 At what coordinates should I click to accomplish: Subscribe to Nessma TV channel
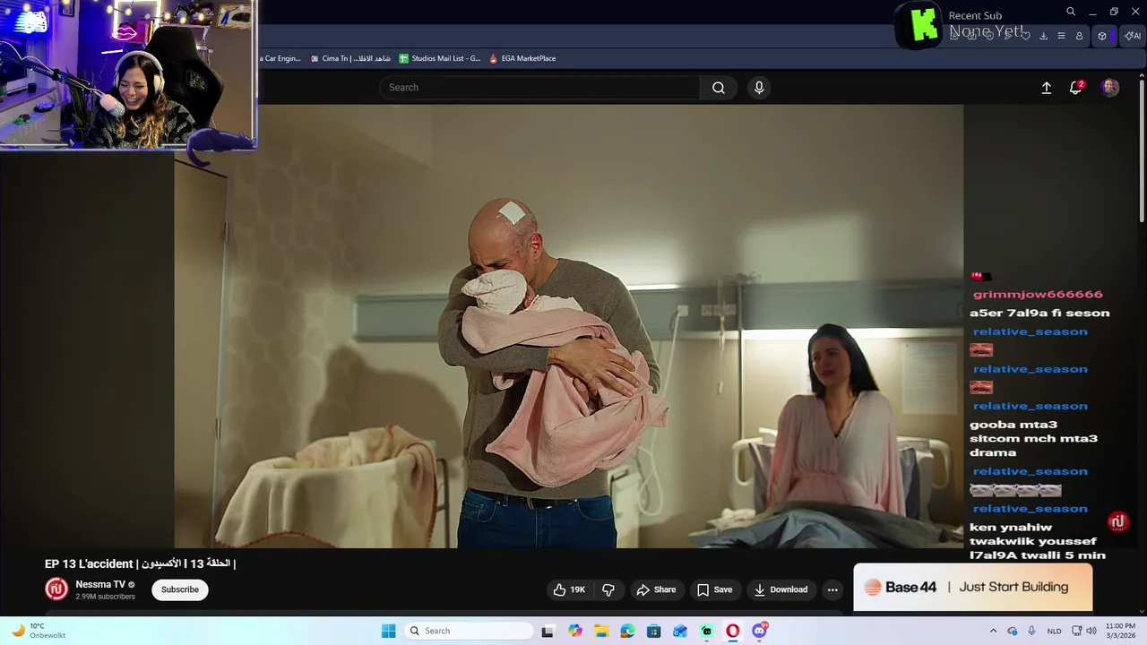tap(180, 589)
